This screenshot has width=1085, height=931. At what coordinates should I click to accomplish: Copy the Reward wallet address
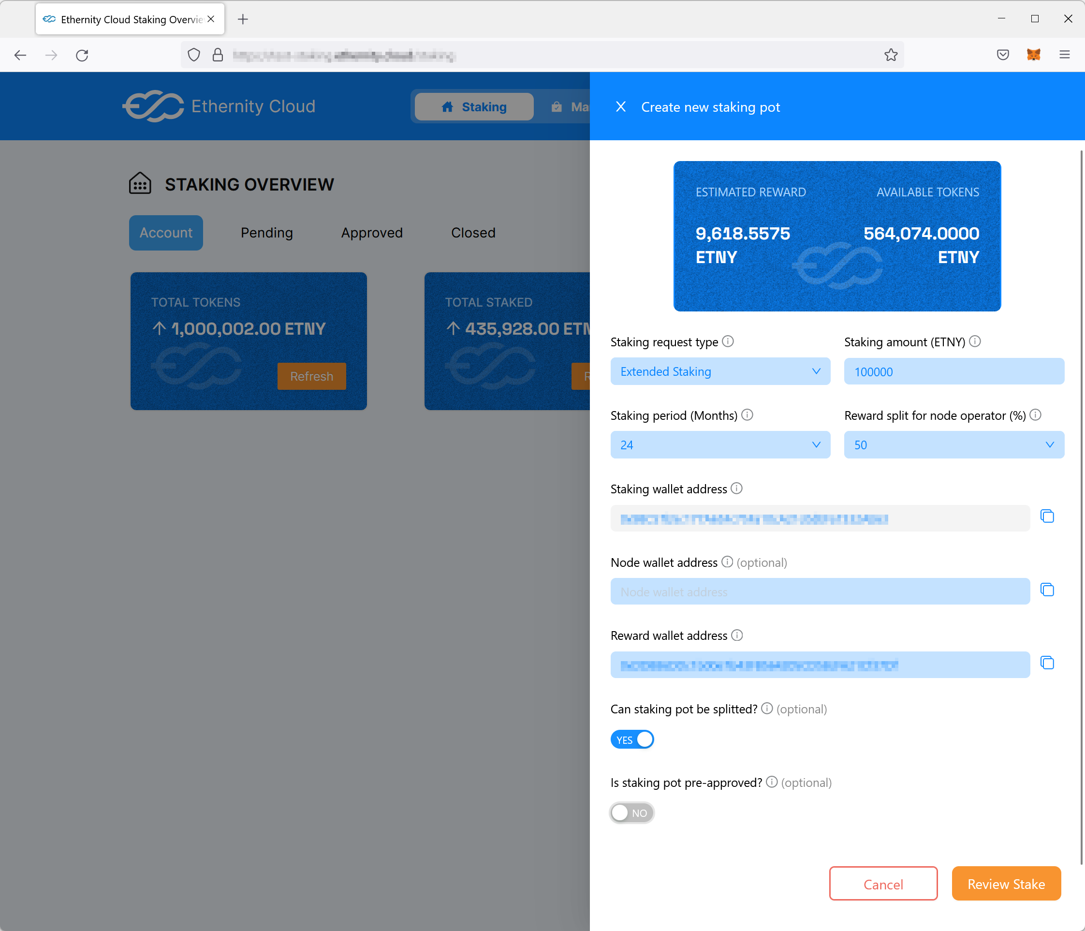[1047, 663]
